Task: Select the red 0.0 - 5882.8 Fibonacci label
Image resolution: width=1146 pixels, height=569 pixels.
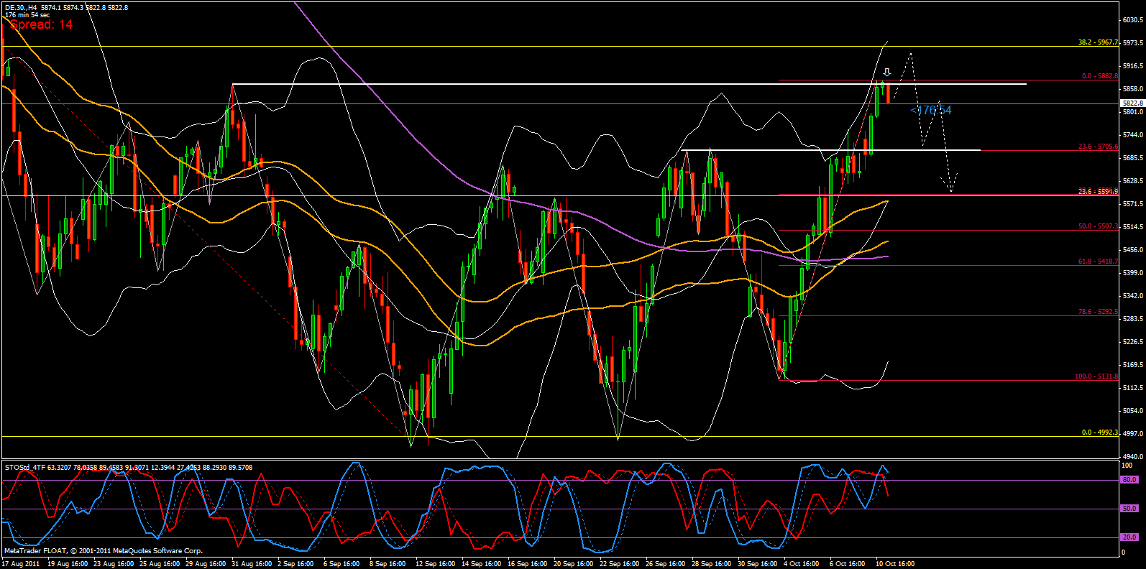Action: point(1100,76)
